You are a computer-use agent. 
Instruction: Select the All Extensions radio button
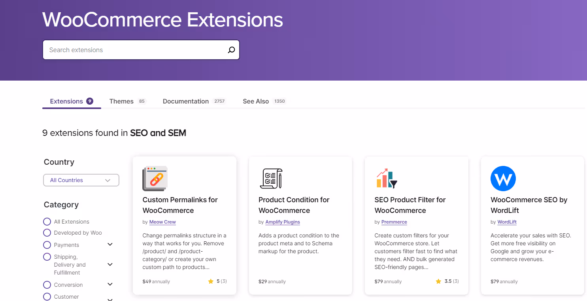[47, 221]
